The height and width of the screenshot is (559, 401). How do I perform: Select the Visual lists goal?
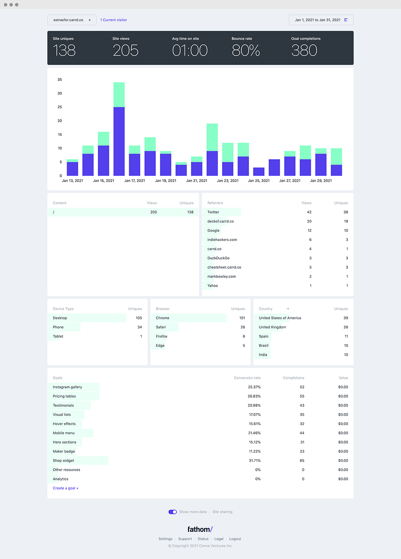coord(200,415)
